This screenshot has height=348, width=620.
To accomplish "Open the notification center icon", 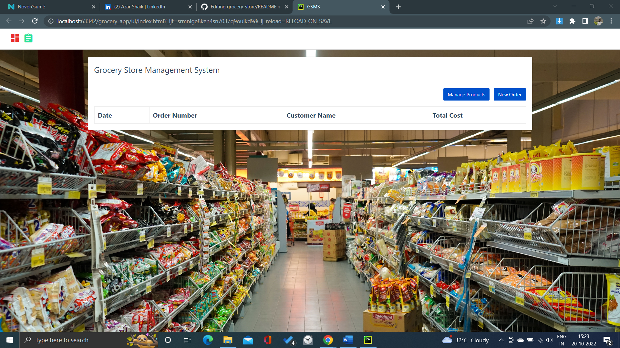I will point(607,340).
